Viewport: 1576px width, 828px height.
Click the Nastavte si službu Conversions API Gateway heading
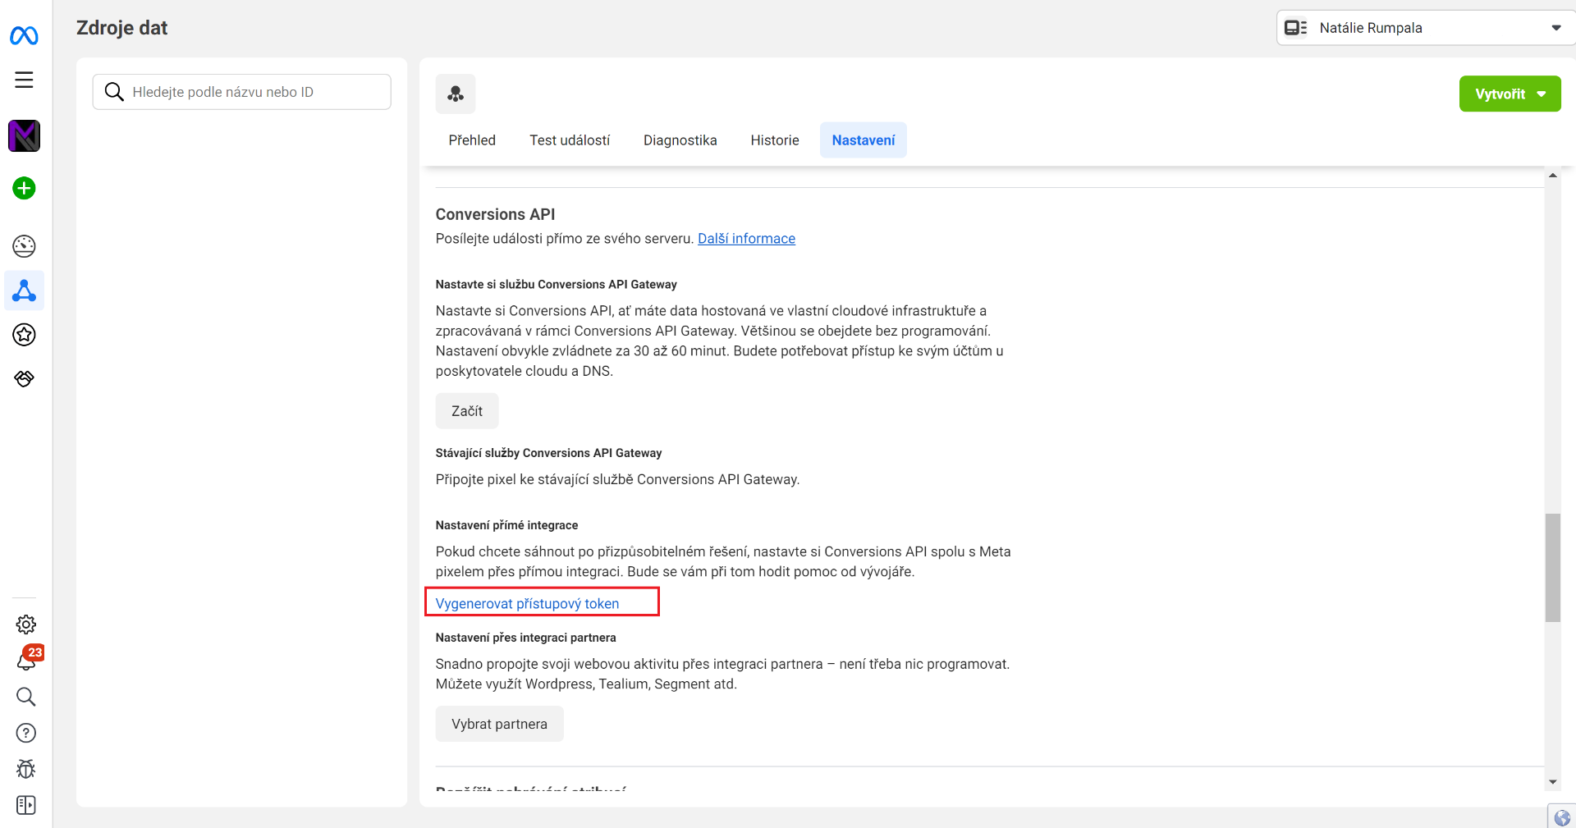pos(556,285)
